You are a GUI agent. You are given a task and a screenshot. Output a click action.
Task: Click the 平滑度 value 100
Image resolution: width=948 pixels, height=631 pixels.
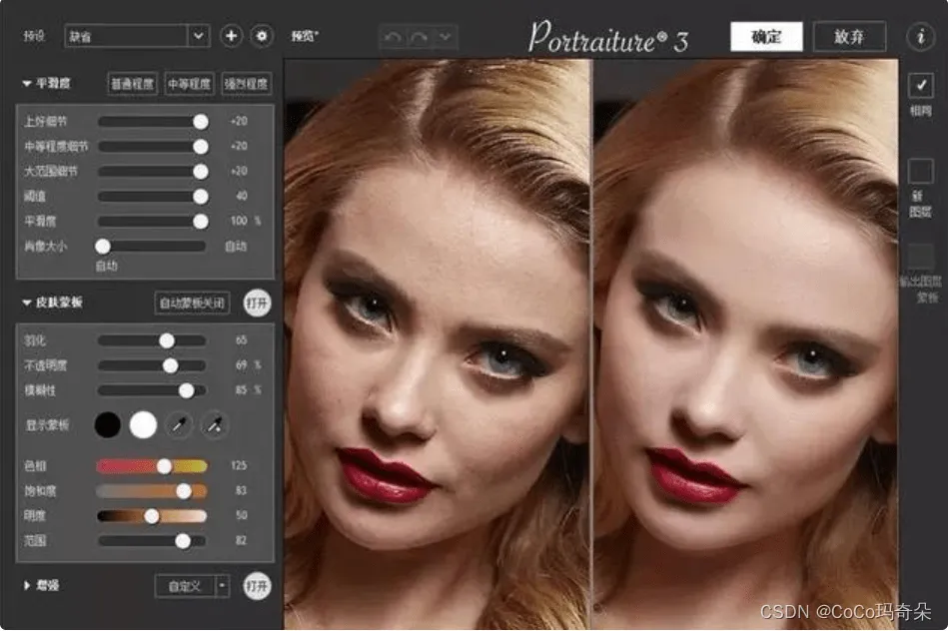(239, 221)
